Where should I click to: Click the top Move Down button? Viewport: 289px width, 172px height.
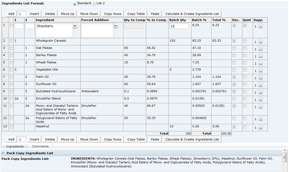pyautogui.click(x=89, y=14)
